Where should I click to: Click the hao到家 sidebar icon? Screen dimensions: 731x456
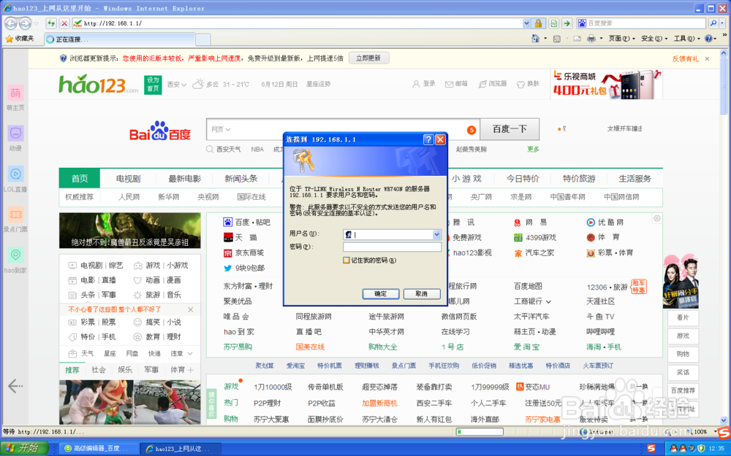pyautogui.click(x=15, y=255)
